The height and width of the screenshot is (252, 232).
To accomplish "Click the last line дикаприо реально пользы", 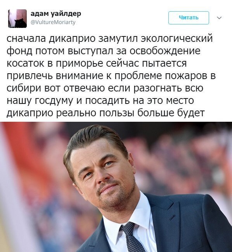I will pos(106,113).
